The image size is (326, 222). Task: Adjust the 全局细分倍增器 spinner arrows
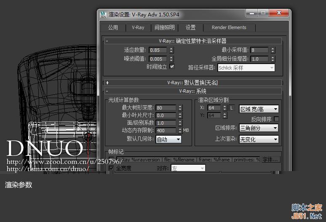pyautogui.click(x=273, y=59)
